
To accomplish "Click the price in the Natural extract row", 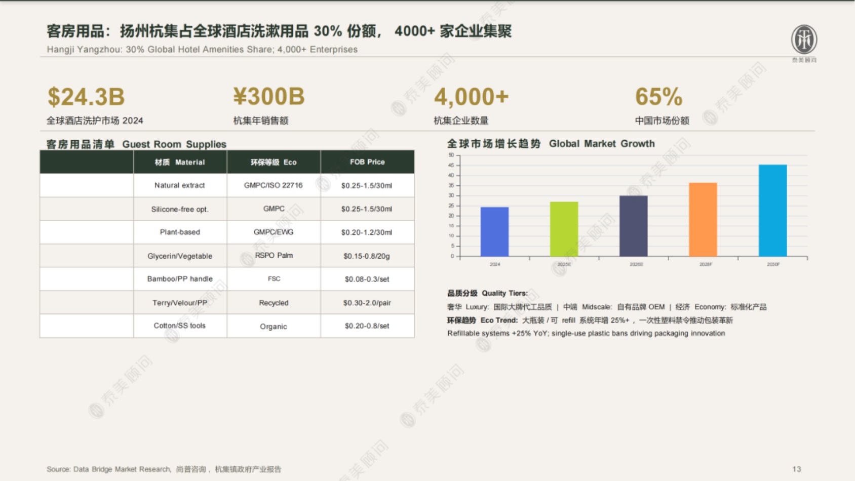I will [367, 186].
